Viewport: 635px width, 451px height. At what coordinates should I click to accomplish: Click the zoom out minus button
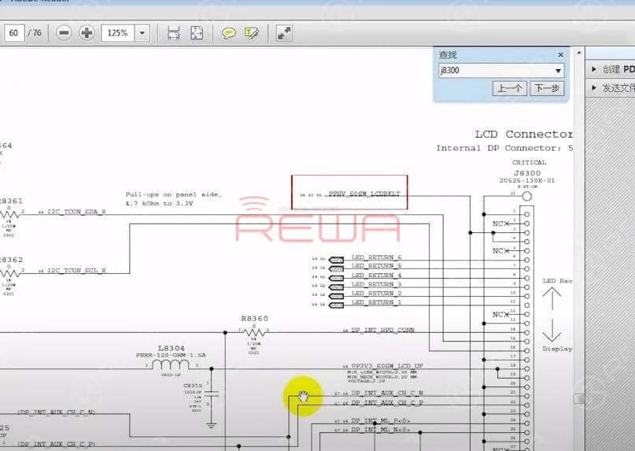[64, 33]
